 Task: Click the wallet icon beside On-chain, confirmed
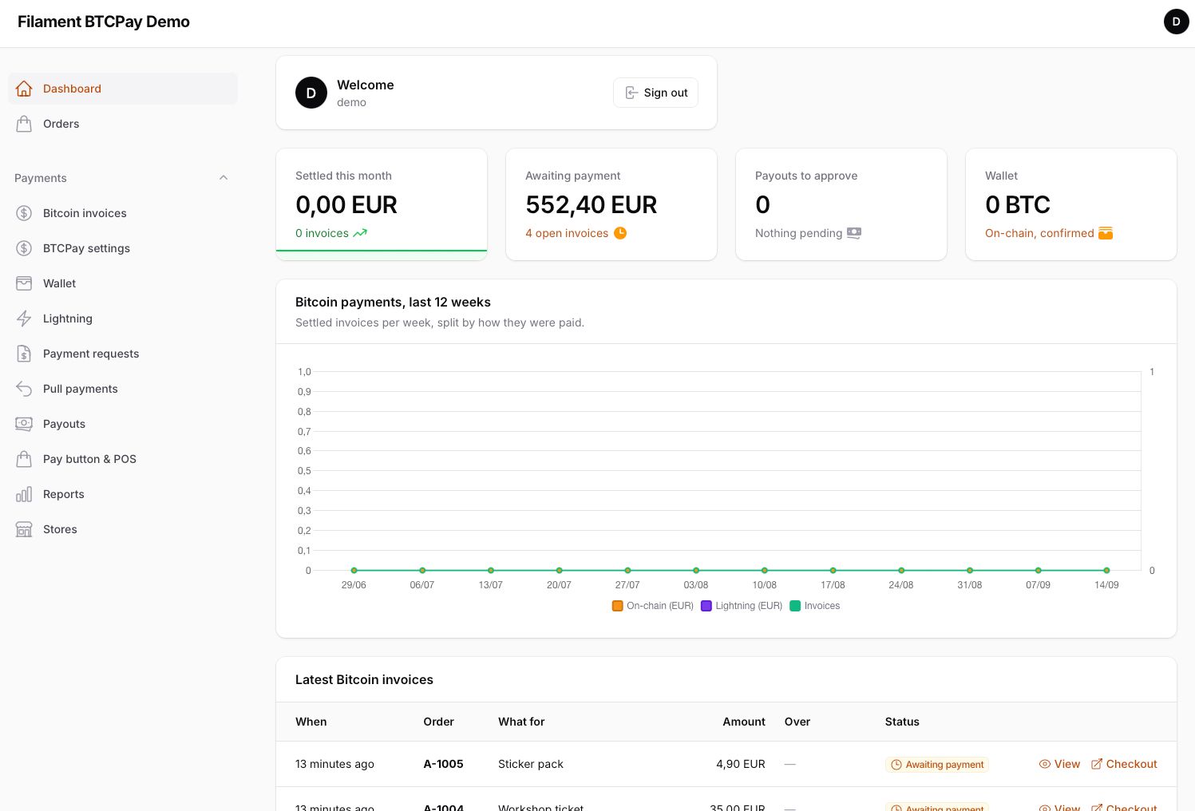[x=1106, y=233]
